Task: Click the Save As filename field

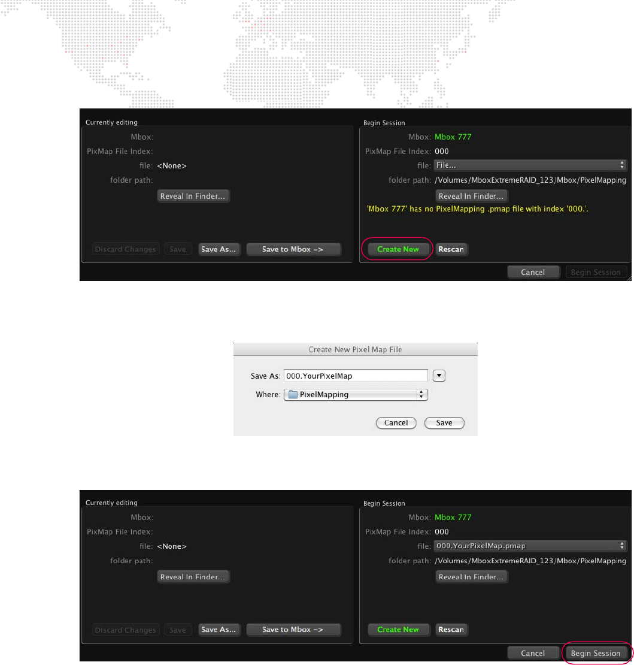Action: (356, 376)
